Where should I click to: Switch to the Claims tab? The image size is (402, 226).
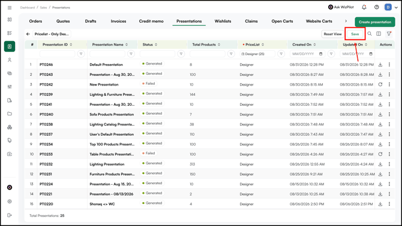point(251,21)
